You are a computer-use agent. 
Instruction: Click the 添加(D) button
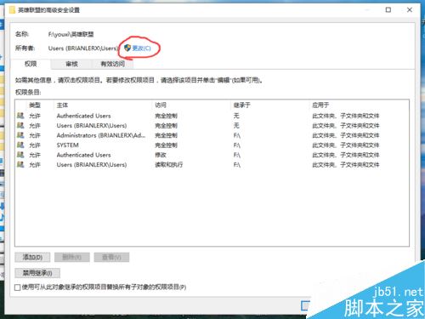(x=32, y=257)
